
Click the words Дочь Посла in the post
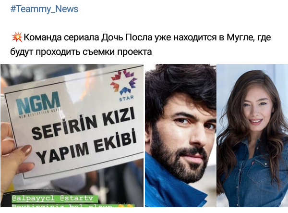coord(127,38)
